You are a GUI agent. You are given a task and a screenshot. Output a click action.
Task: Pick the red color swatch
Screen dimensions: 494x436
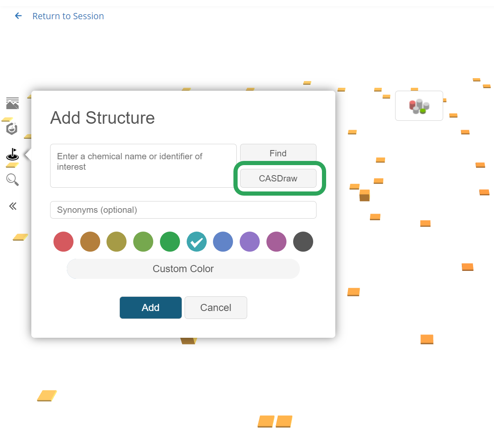(63, 242)
